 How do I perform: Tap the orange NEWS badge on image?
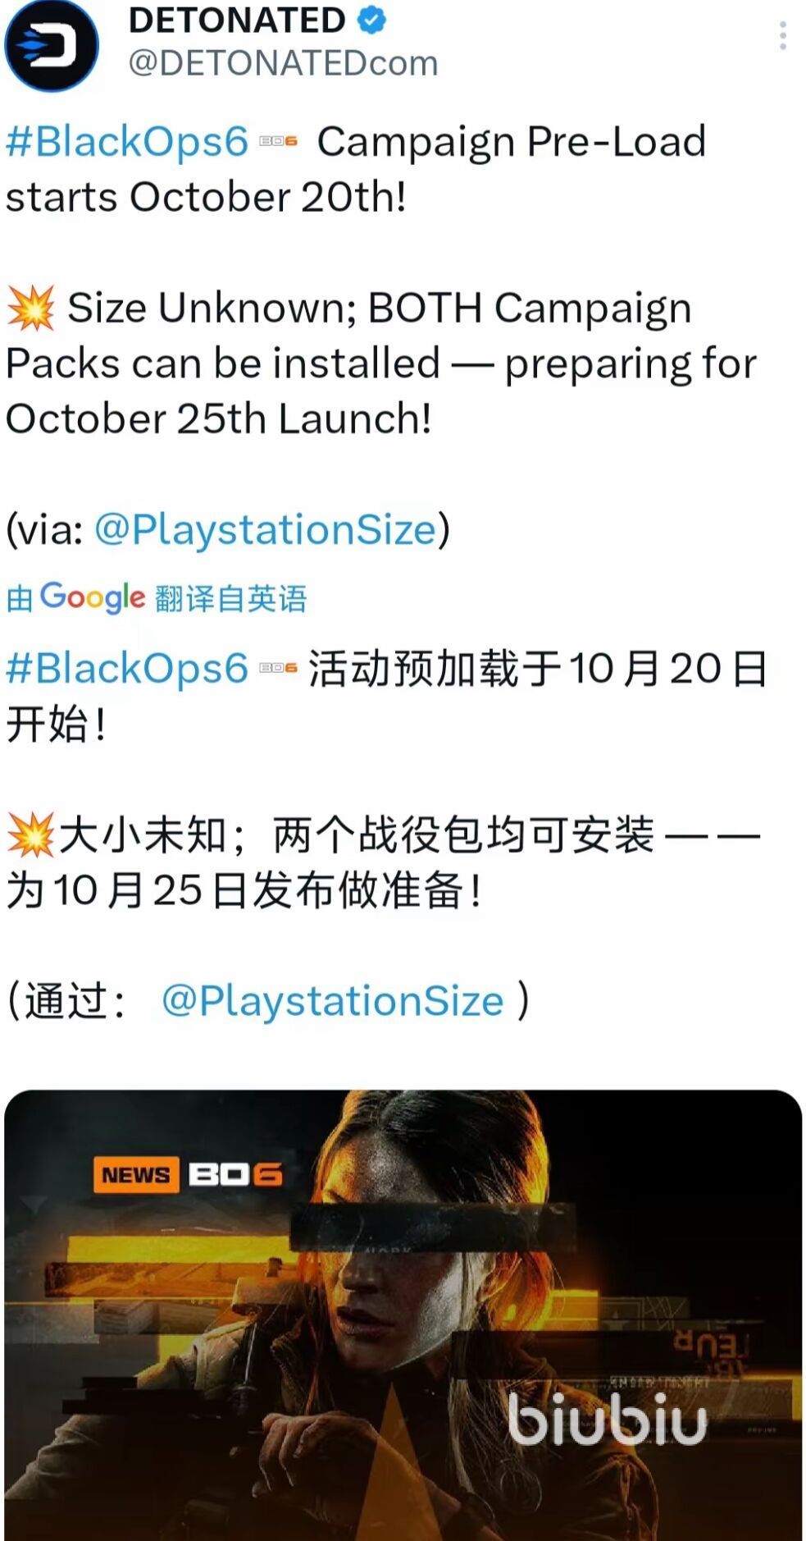(x=136, y=1175)
